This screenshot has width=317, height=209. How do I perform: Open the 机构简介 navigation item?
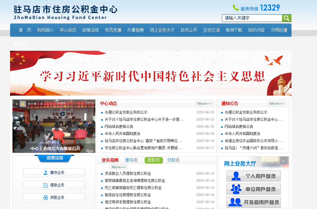pos(46,30)
